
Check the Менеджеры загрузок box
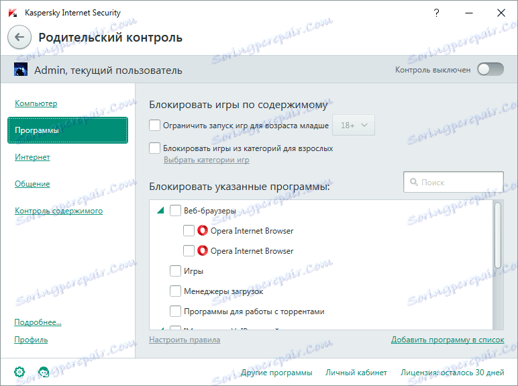[x=175, y=291]
